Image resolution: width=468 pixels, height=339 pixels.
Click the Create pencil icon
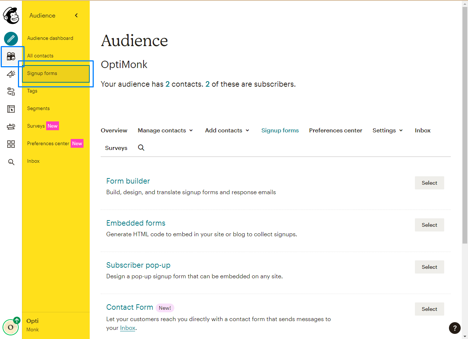[x=11, y=38]
